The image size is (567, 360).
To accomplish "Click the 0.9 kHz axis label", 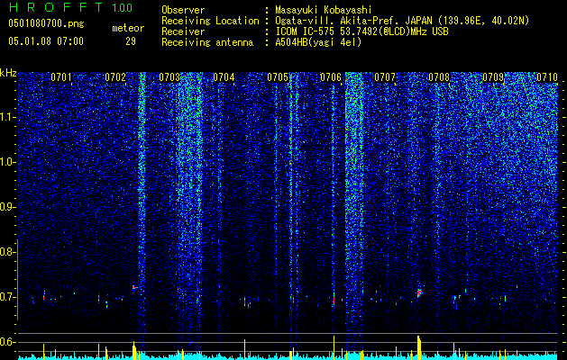I will tap(7, 207).
